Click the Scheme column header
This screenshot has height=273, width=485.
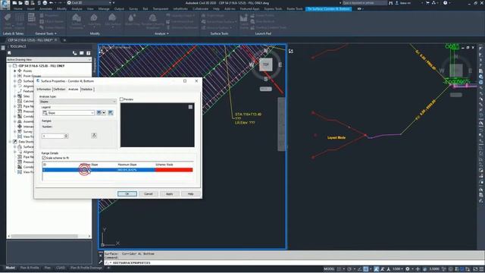164,165
